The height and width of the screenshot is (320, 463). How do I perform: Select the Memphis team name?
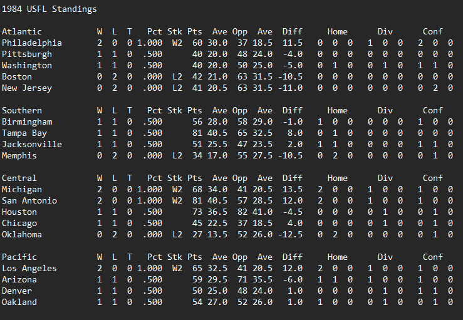pos(19,156)
